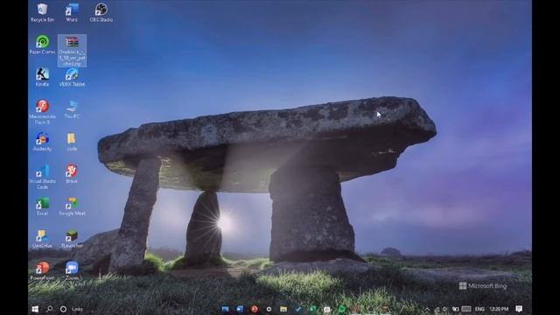This screenshot has height=315, width=560.
Task: Launch the Brave browser shortcut
Action: pyautogui.click(x=72, y=174)
